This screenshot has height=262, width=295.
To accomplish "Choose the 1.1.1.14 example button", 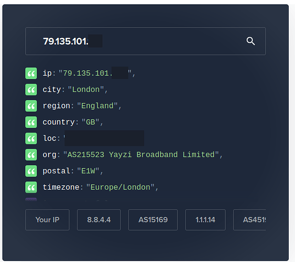I will point(205,220).
